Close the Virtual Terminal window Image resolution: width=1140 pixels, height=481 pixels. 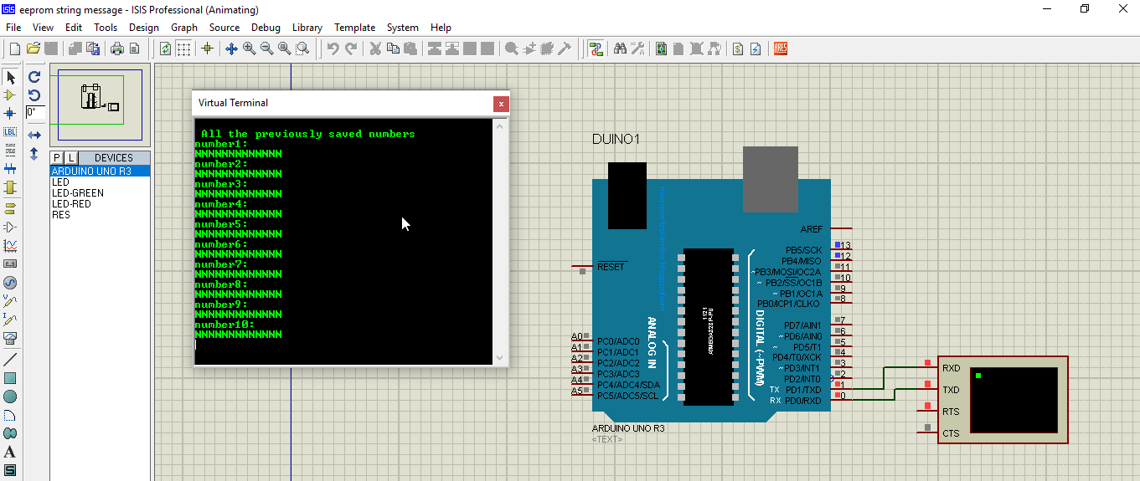tap(501, 104)
